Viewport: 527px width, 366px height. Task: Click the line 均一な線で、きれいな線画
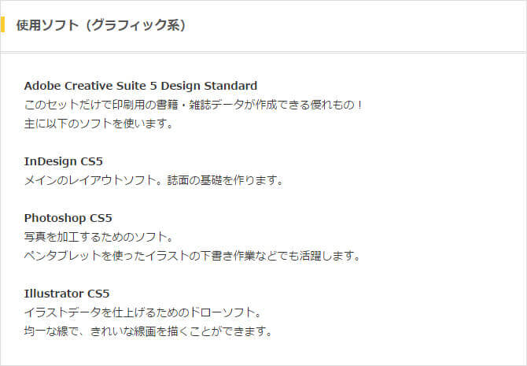pyautogui.click(x=148, y=331)
